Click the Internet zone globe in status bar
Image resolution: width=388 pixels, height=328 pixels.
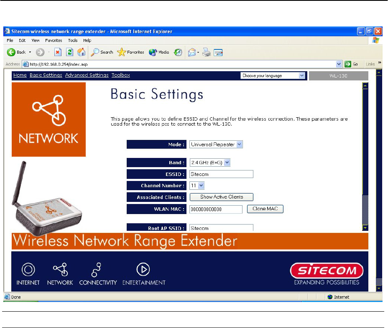point(330,297)
